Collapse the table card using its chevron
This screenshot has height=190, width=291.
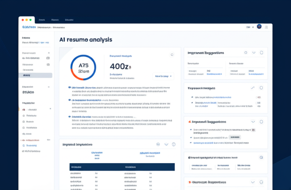point(166,144)
